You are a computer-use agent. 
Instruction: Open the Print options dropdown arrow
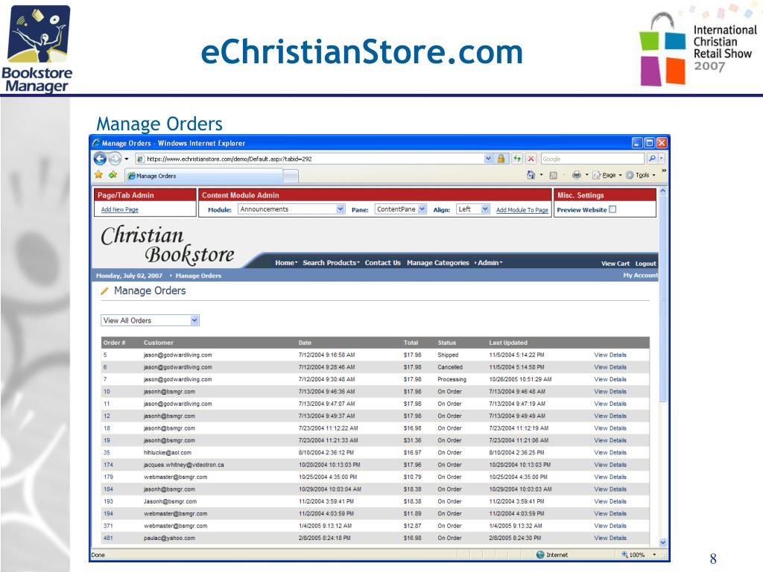pyautogui.click(x=587, y=175)
